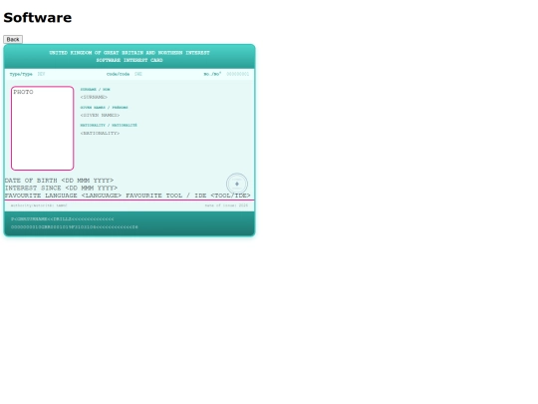This screenshot has height=404, width=538.
Task: Click the 'Date of issue' footer text
Action: (x=226, y=205)
